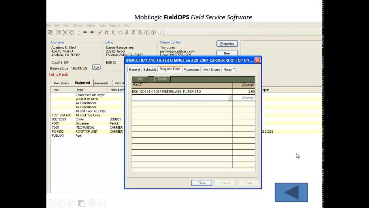Click the door document toolbar icon beside circled 1

coord(140,32)
